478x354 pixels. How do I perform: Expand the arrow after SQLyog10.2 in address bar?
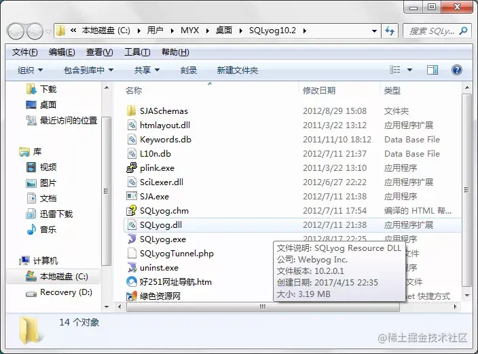coord(305,31)
